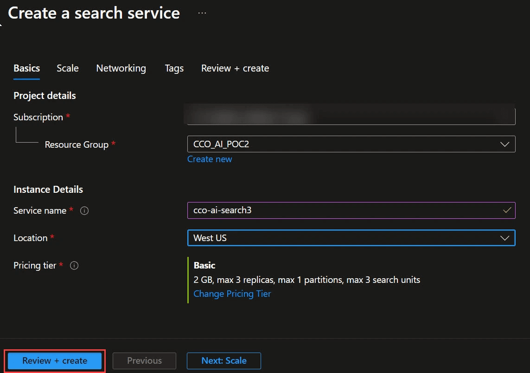
Task: Click the Create a search service title
Action: pos(94,13)
